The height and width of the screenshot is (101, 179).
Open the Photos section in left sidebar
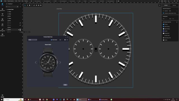coord(3,25)
